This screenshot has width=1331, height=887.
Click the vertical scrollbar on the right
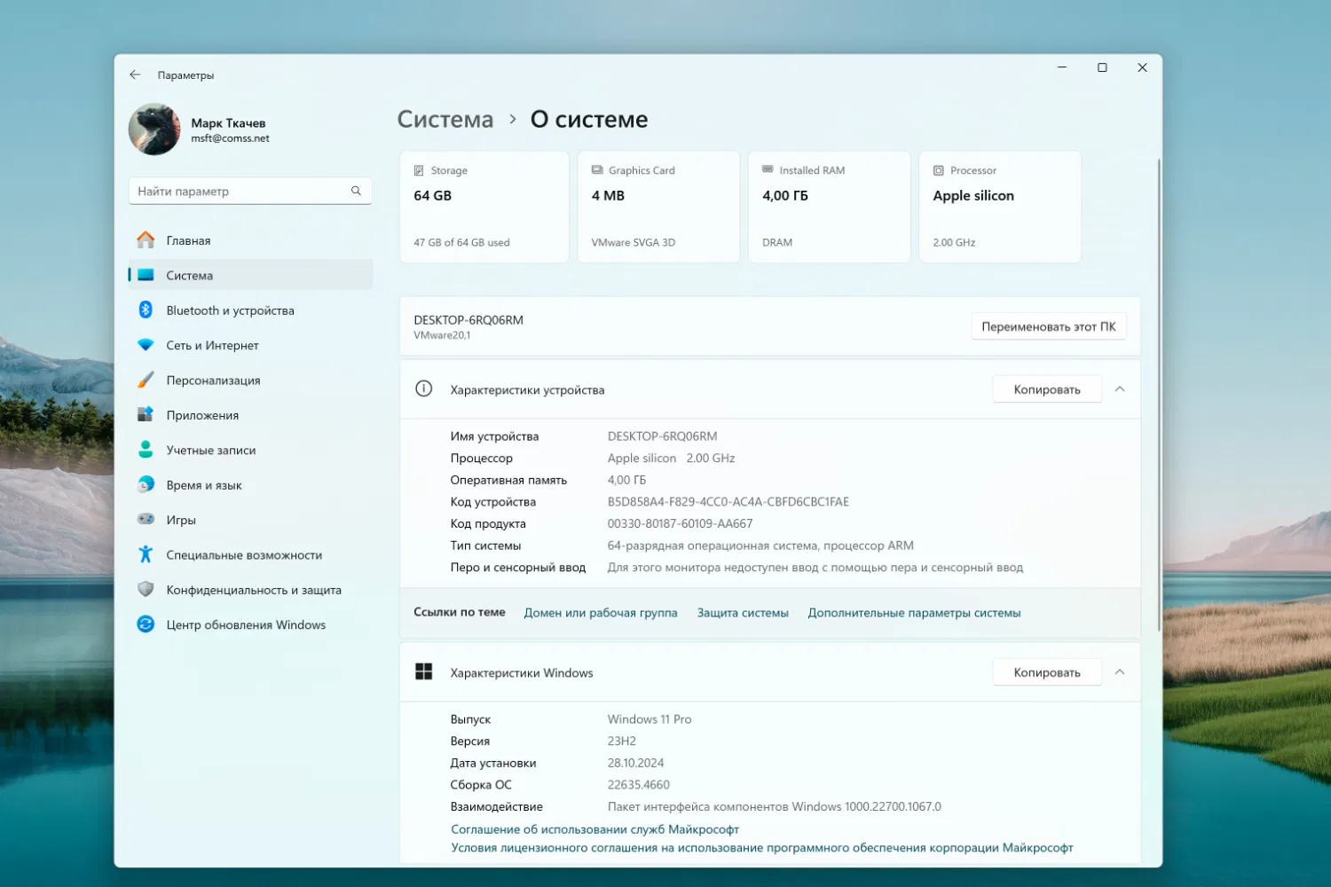tap(1159, 395)
